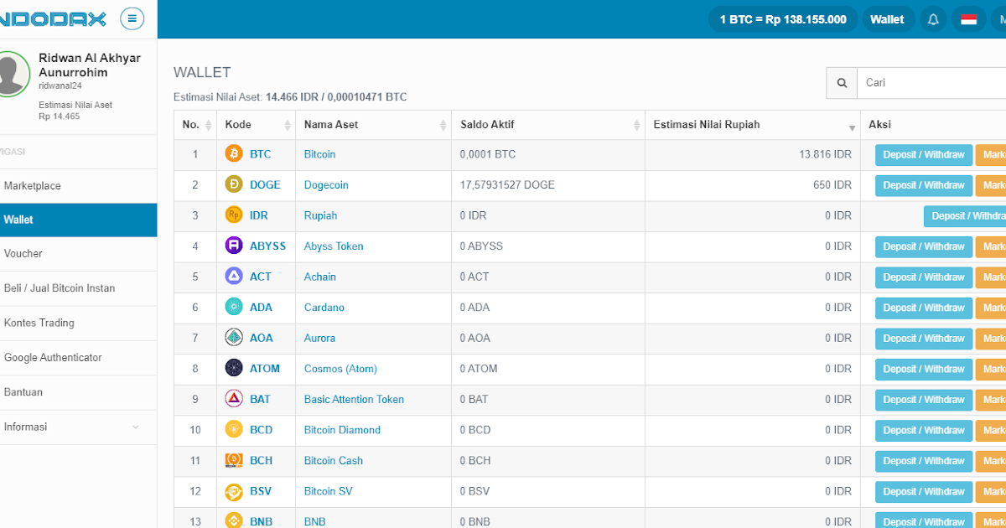The width and height of the screenshot is (1006, 528).
Task: Click Deposit / Withdraw for Bitcoin Cash
Action: [x=924, y=461]
